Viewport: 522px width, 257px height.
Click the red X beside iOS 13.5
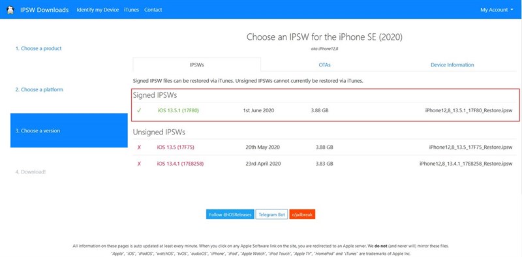(x=139, y=147)
